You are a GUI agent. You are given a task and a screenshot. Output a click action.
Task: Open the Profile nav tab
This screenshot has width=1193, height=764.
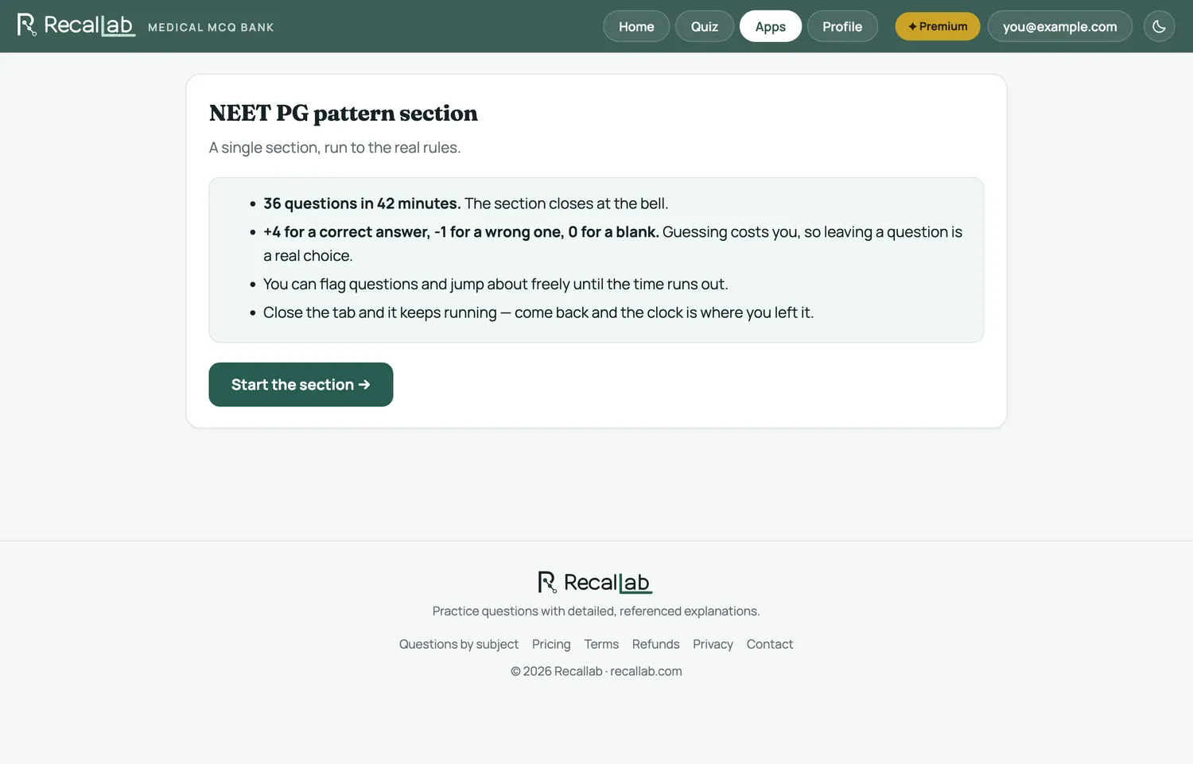[x=842, y=26]
